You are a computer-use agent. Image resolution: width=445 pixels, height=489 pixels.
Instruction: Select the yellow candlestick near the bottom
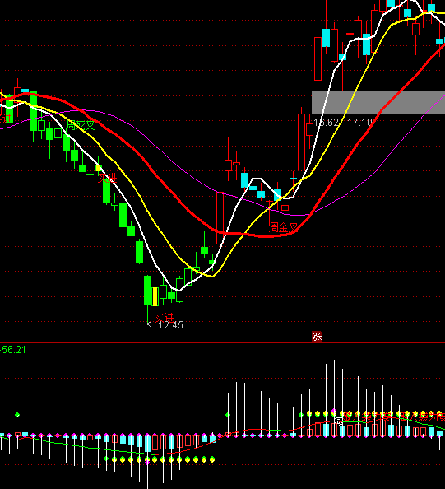coord(155,296)
